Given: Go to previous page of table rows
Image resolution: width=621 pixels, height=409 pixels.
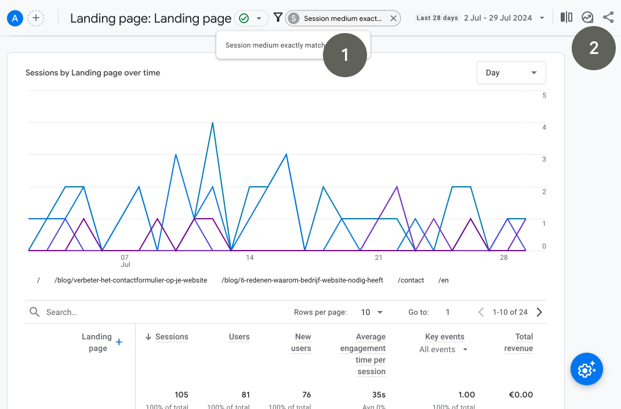Looking at the screenshot, I should coord(481,312).
